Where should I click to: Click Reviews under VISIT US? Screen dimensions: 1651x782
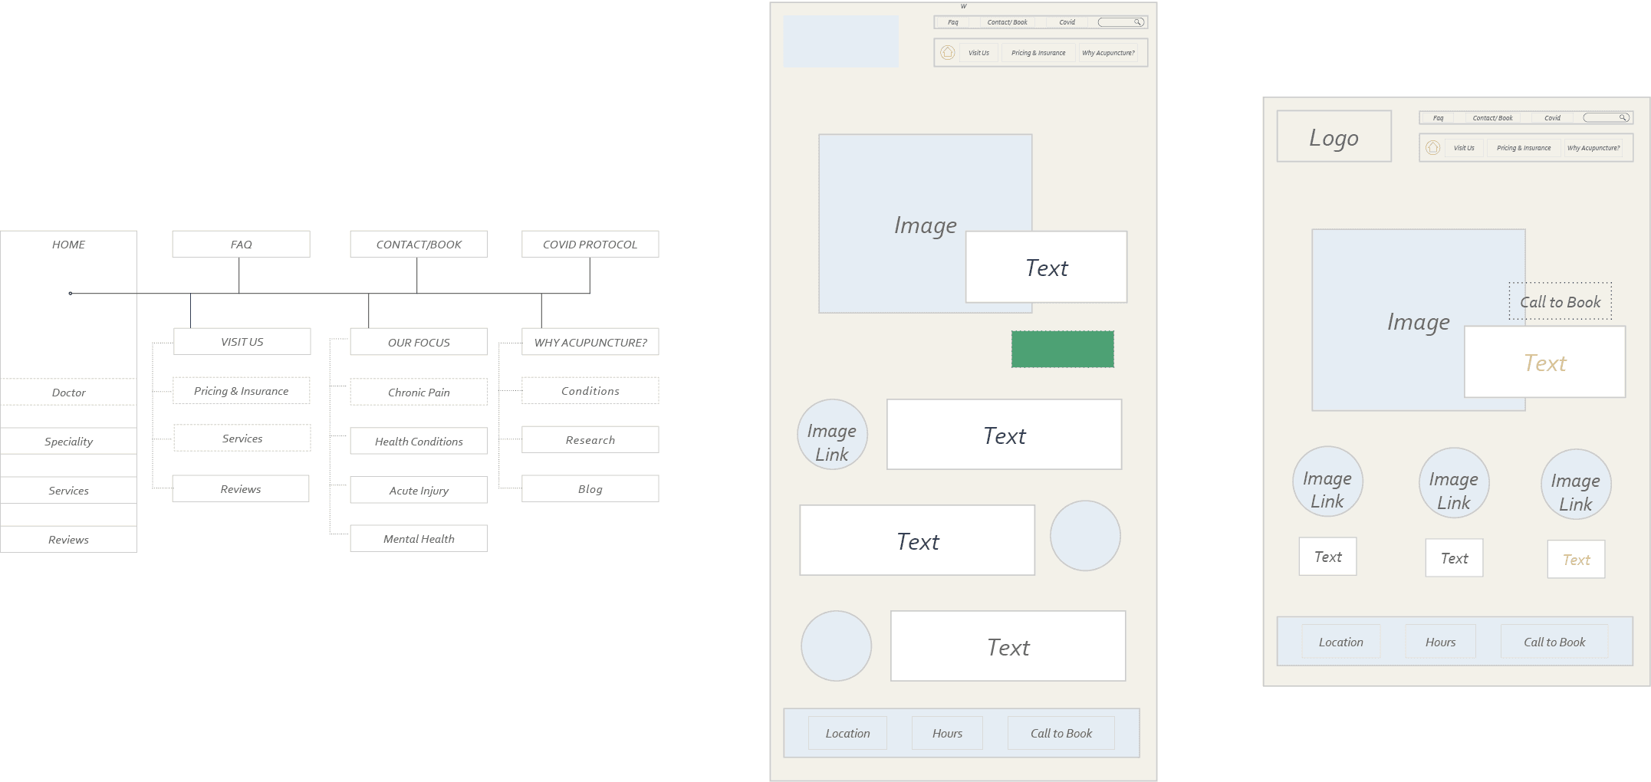(x=241, y=488)
